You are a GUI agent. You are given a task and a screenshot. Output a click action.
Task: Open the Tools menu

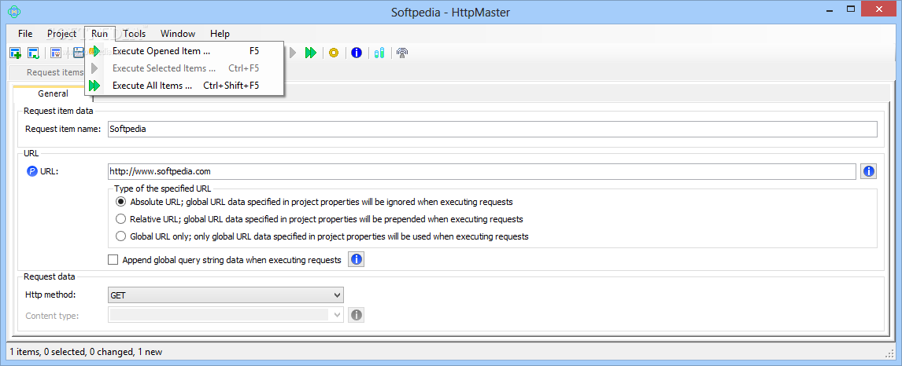pos(134,33)
